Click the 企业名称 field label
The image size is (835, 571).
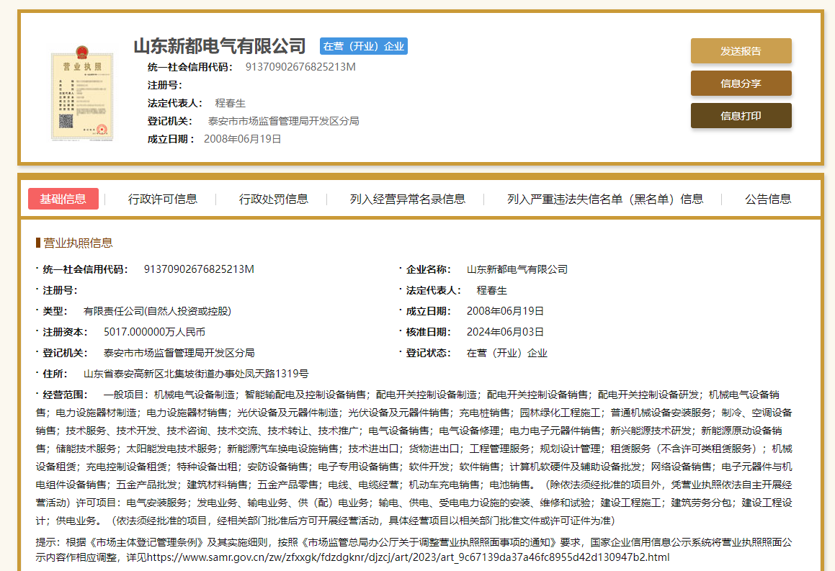point(429,269)
